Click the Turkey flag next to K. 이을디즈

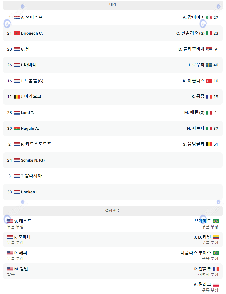click(209, 81)
